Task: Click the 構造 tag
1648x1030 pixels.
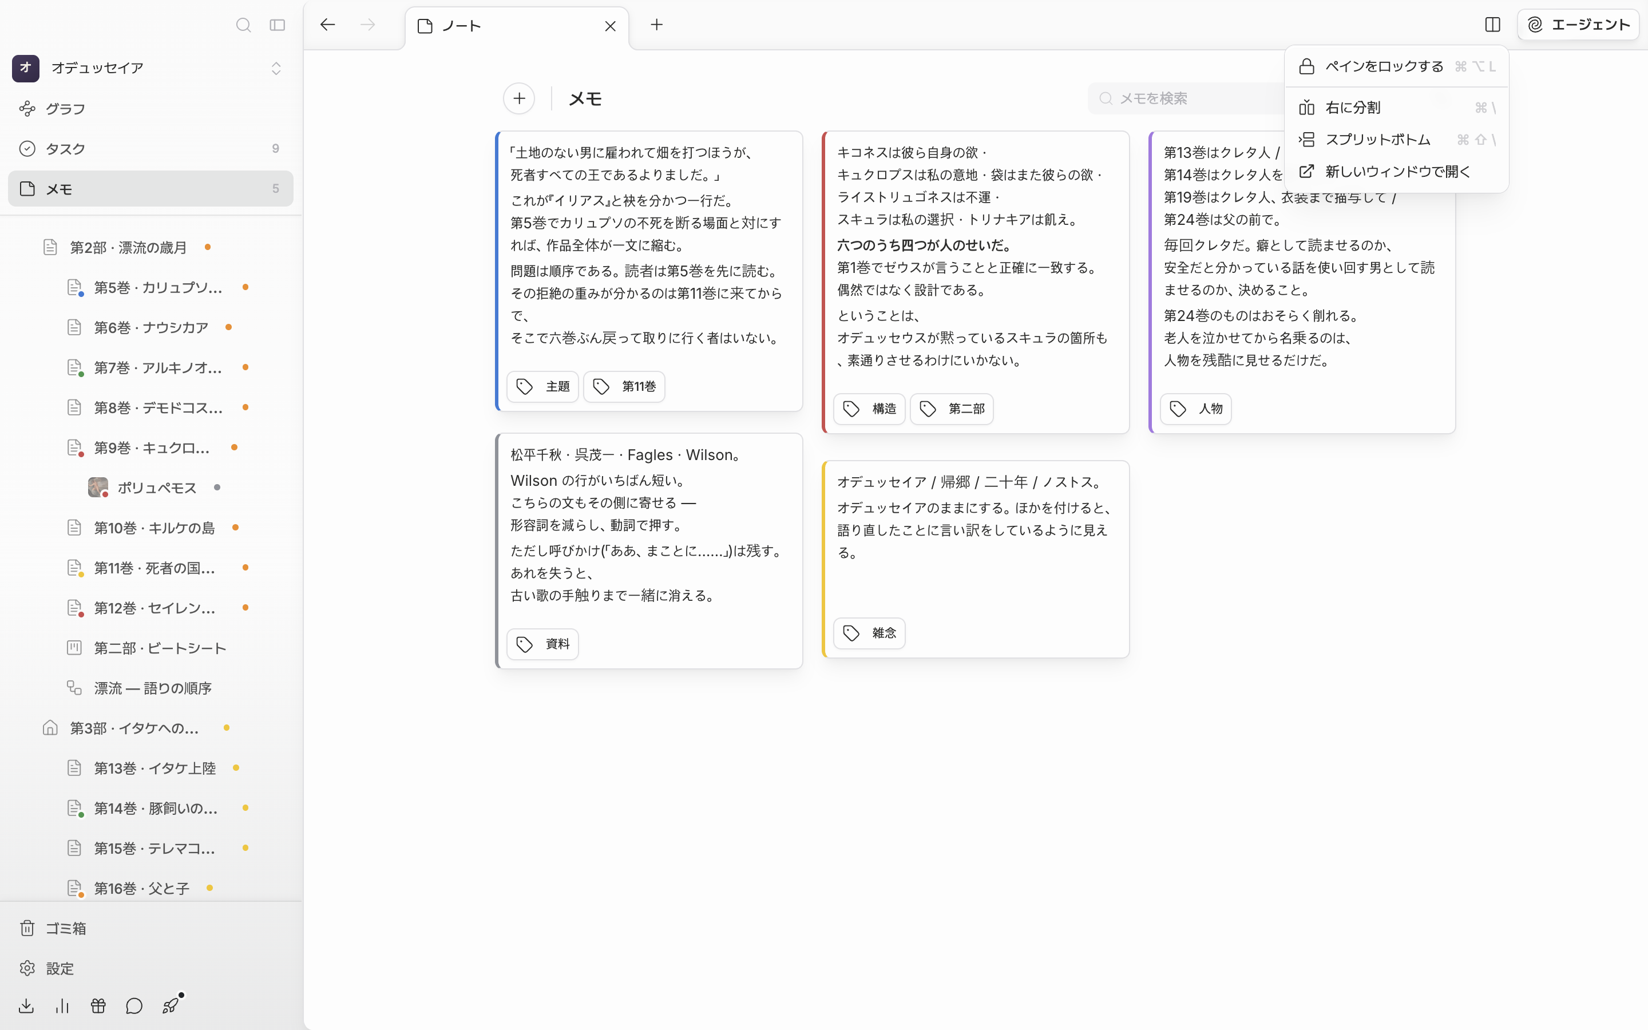Action: (x=870, y=409)
